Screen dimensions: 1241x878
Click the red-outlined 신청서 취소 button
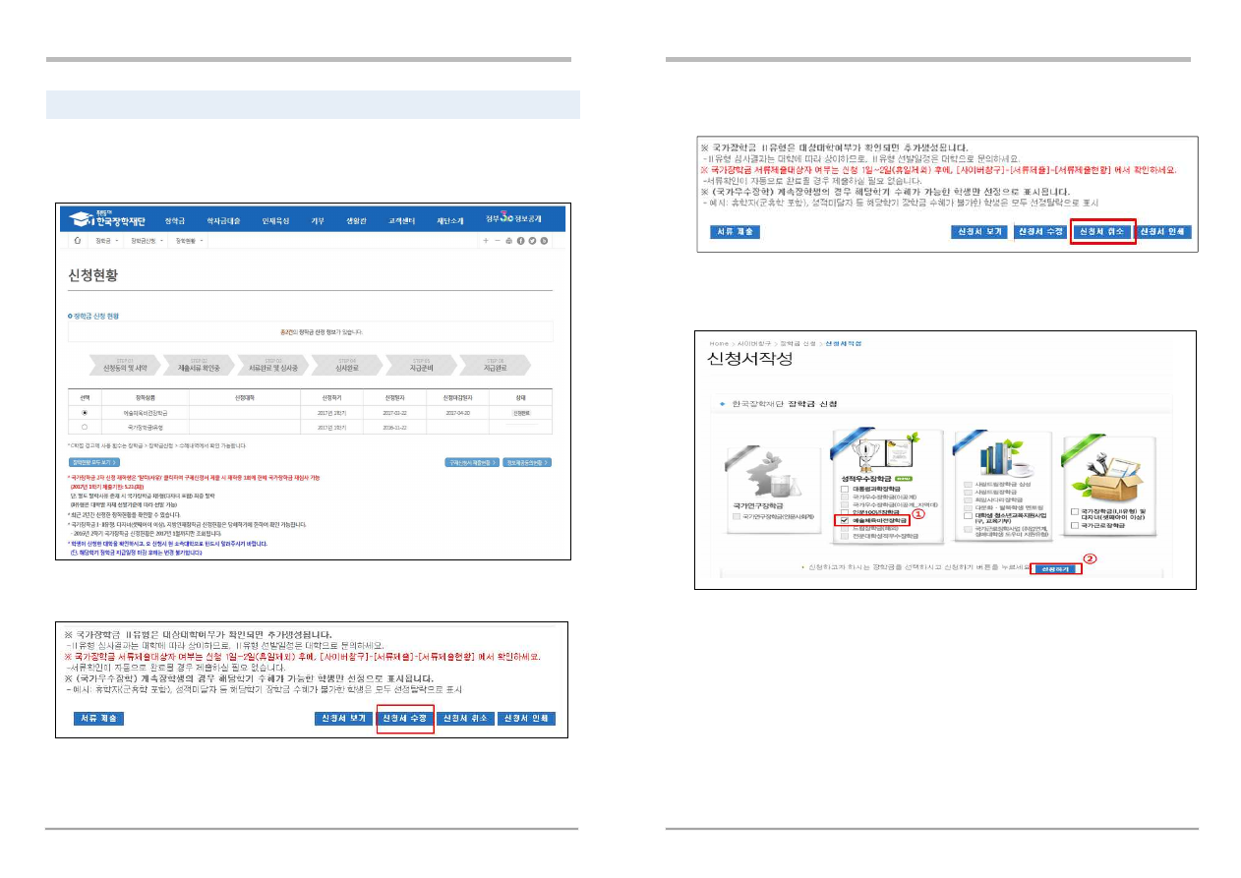pos(1101,232)
